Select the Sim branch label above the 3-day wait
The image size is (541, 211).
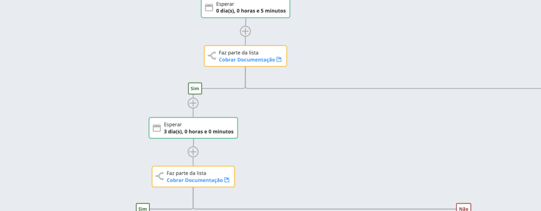(x=195, y=89)
